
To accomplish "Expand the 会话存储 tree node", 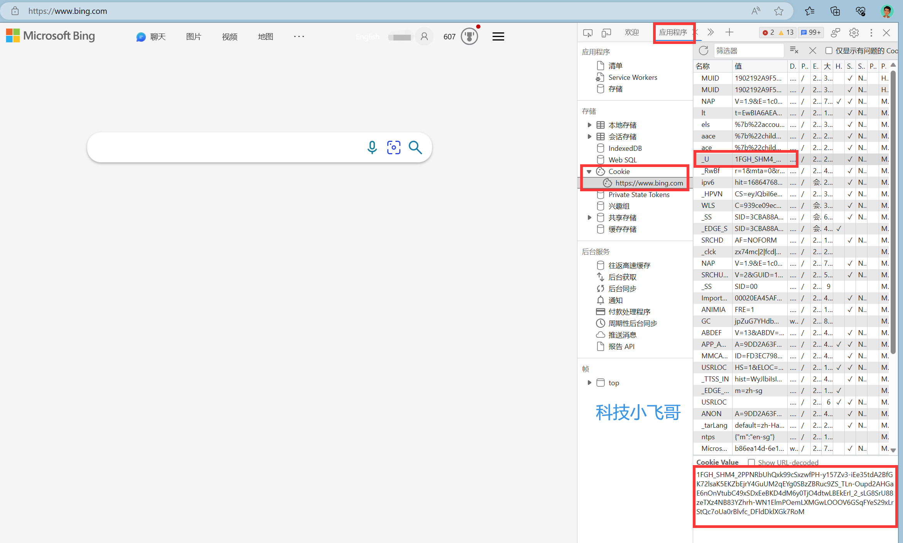I will coord(589,137).
